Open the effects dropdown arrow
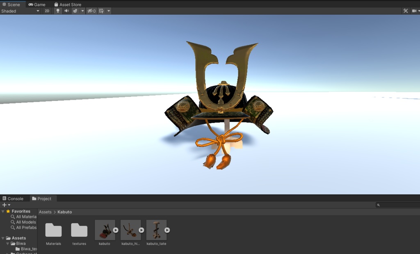 point(82,11)
